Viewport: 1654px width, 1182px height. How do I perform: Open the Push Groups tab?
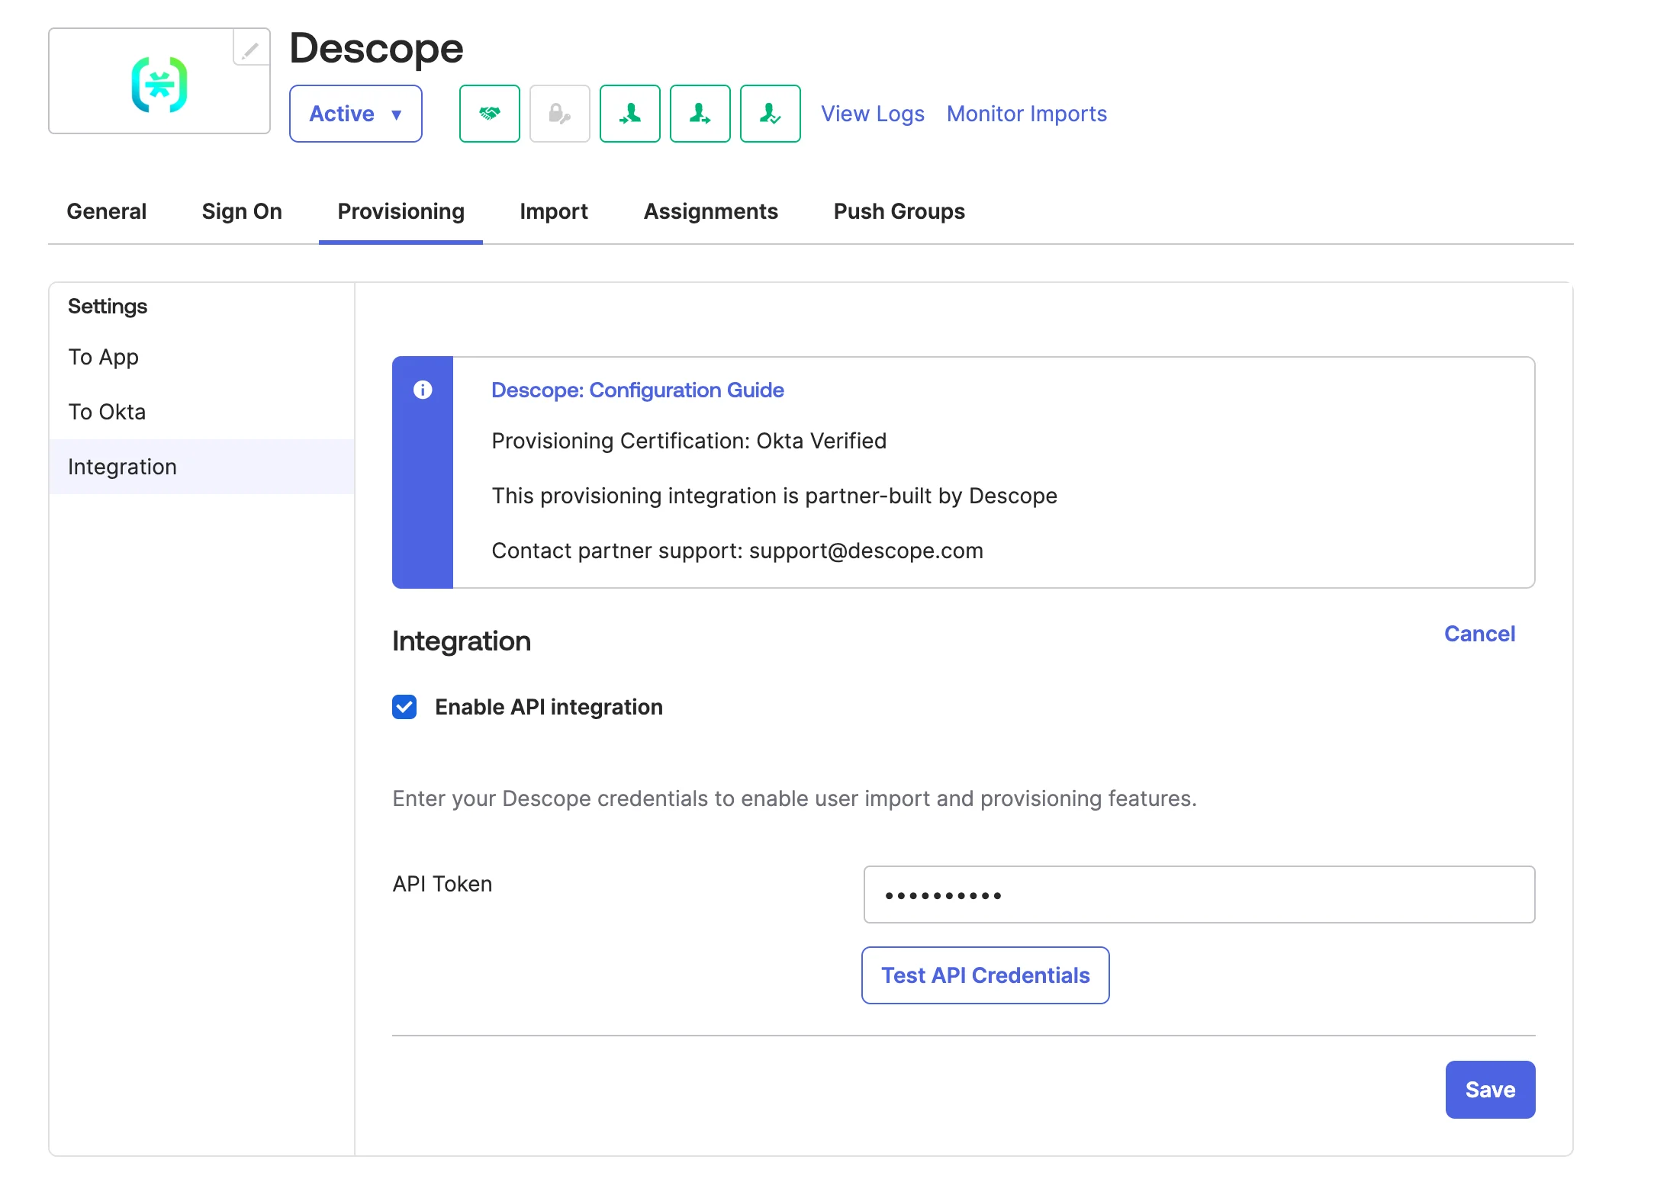click(x=898, y=211)
